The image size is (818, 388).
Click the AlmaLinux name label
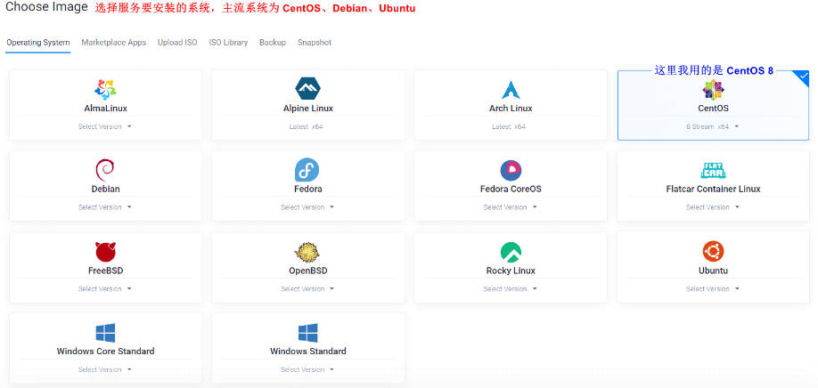[x=105, y=109]
